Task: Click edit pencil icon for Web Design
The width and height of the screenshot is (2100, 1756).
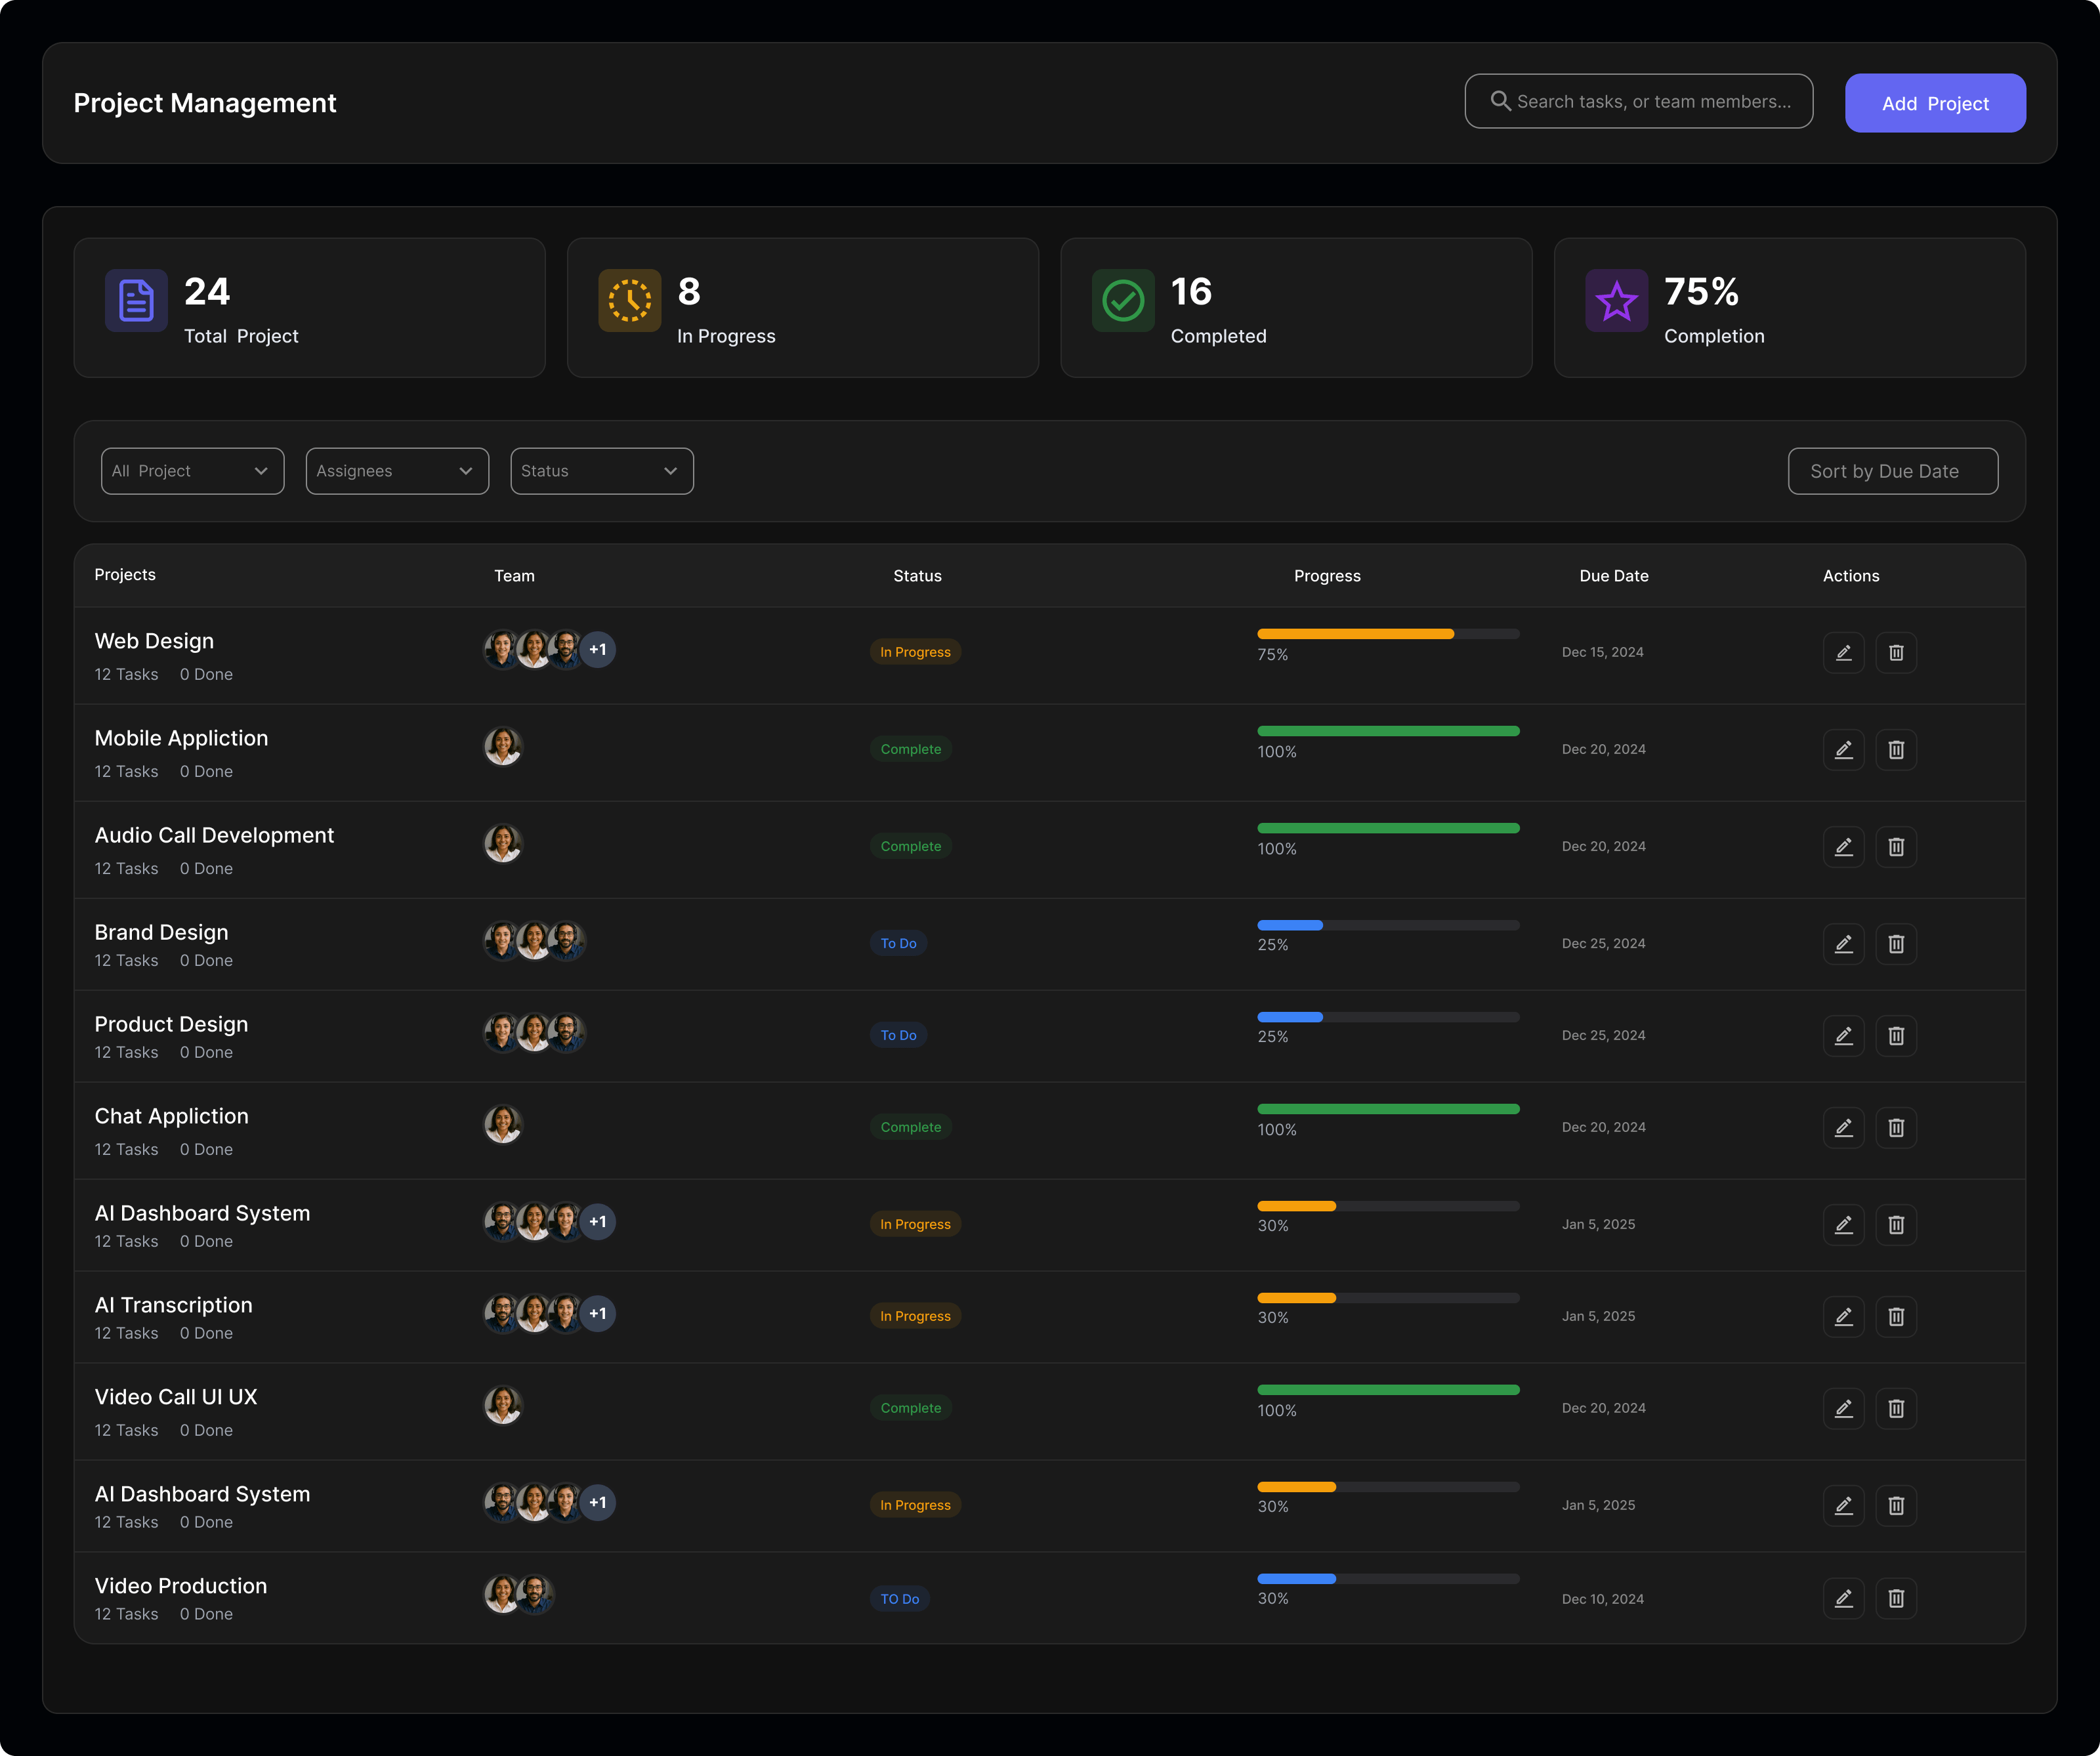Action: [1843, 653]
